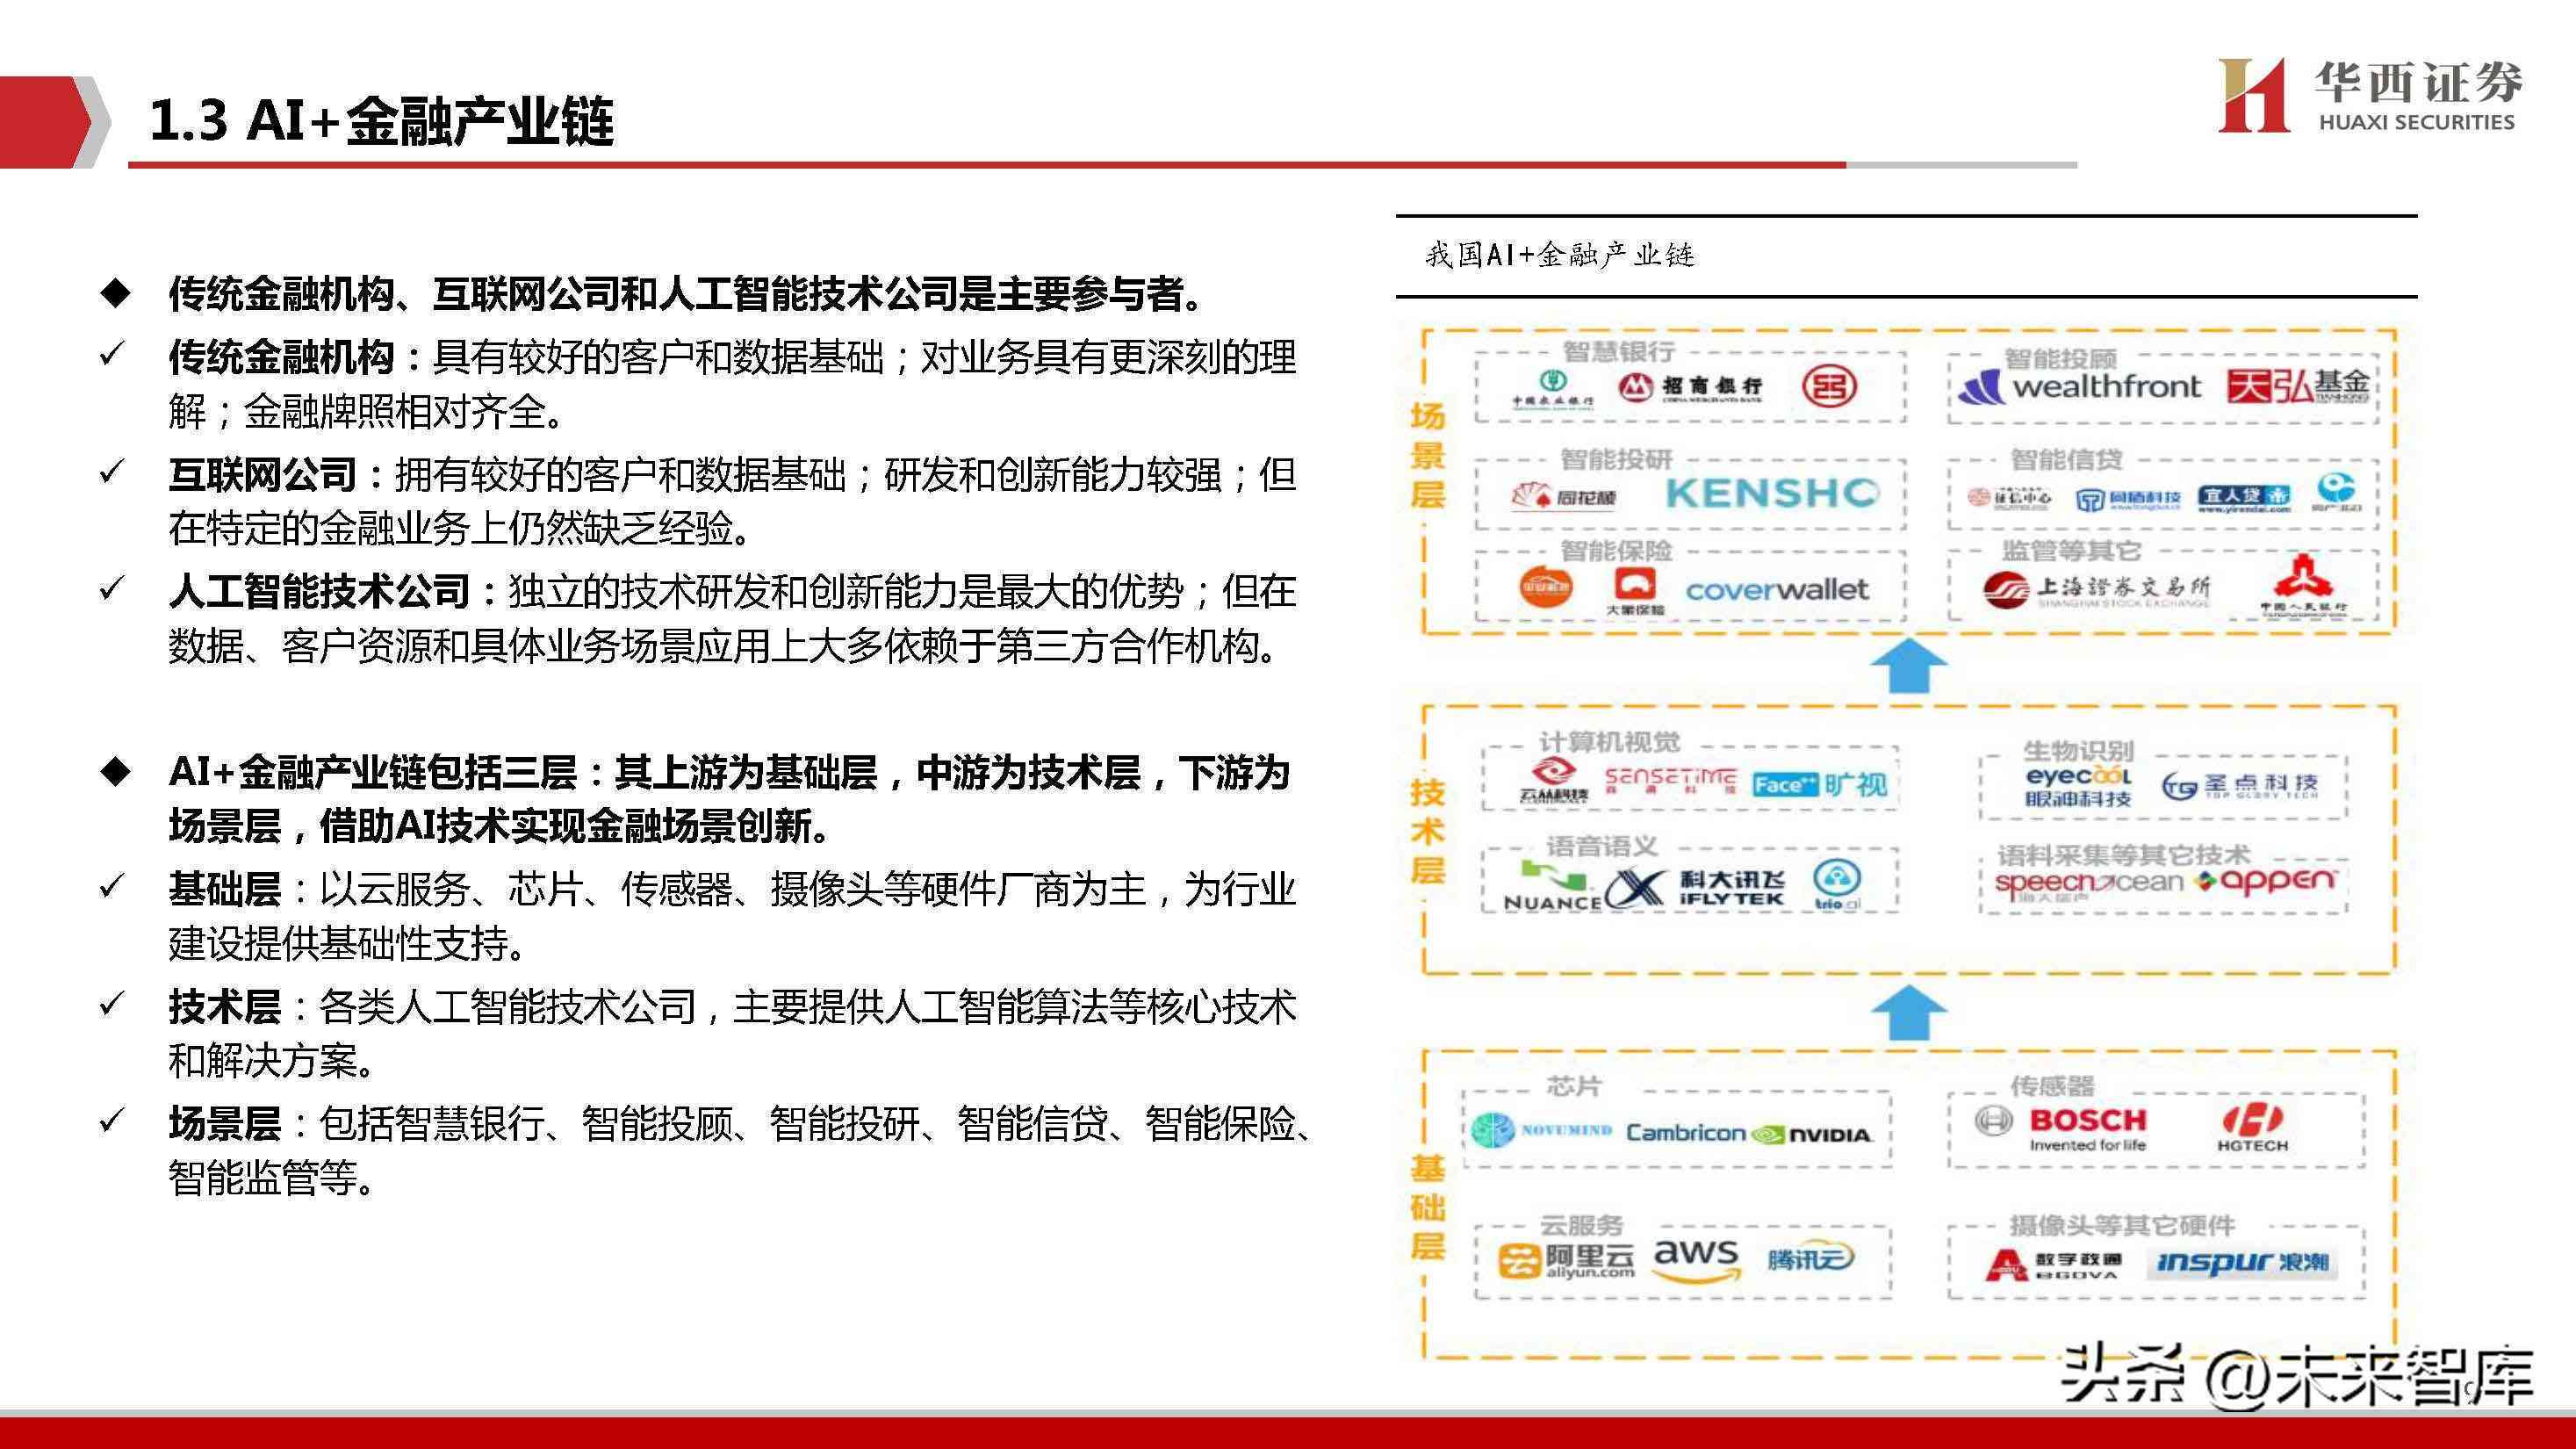The width and height of the screenshot is (2576, 1449).
Task: Click the trio.ai logo
Action: click(x=1838, y=886)
